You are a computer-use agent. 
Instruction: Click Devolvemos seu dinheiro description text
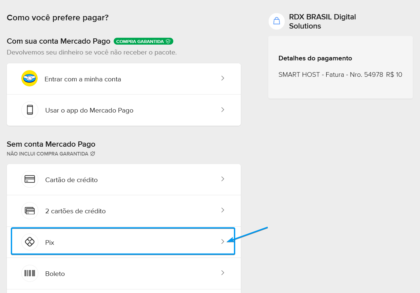pos(92,52)
